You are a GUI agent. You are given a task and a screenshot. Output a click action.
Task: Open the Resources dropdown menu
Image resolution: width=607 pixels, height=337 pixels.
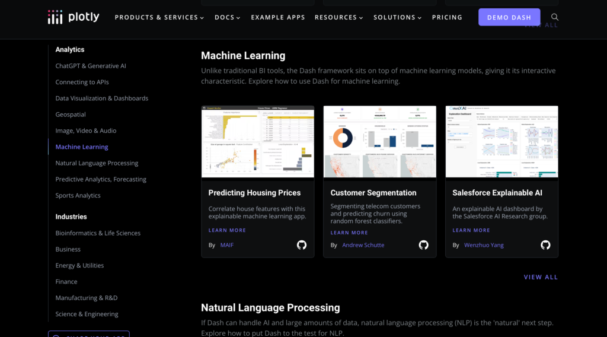(x=338, y=17)
